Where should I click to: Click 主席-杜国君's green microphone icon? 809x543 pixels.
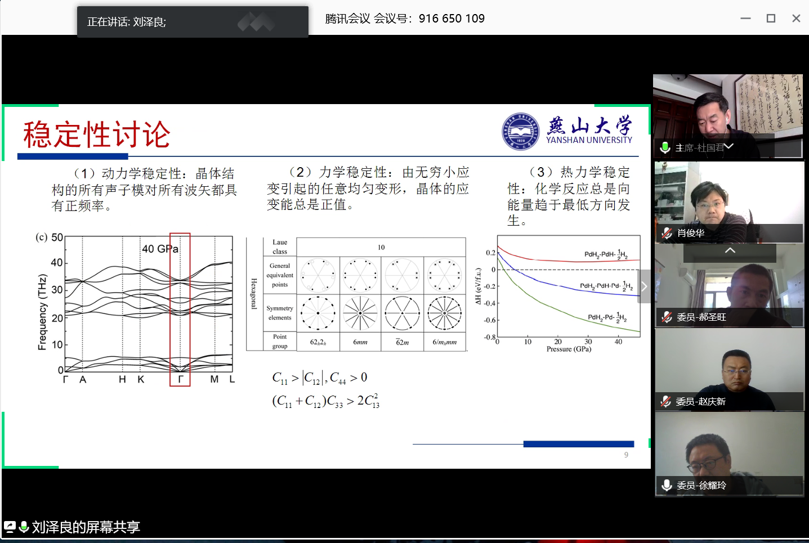665,147
